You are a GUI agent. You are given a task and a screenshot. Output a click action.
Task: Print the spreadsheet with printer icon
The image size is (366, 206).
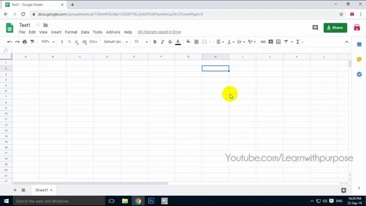coord(25,42)
